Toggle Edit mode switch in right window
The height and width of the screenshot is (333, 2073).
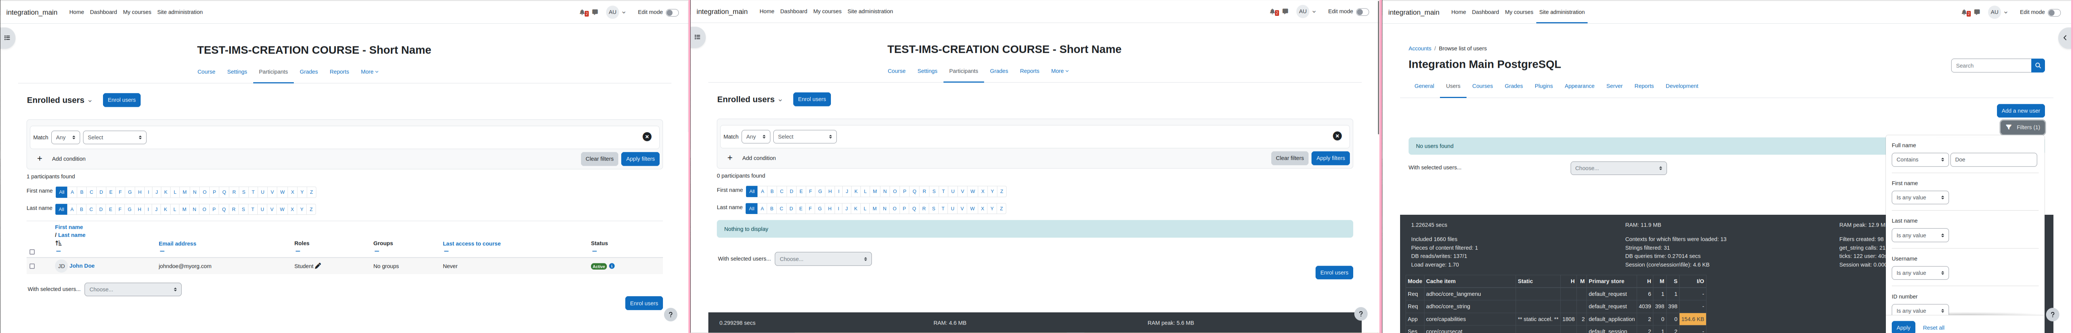point(2055,13)
